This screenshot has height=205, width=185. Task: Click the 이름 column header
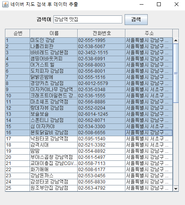(x=54, y=33)
